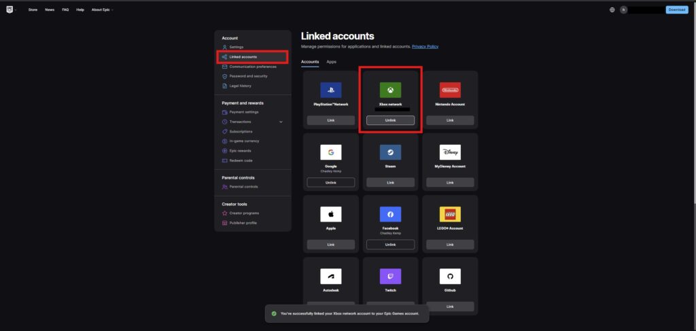Unlink the Facebook account
696x331 pixels.
coord(390,245)
